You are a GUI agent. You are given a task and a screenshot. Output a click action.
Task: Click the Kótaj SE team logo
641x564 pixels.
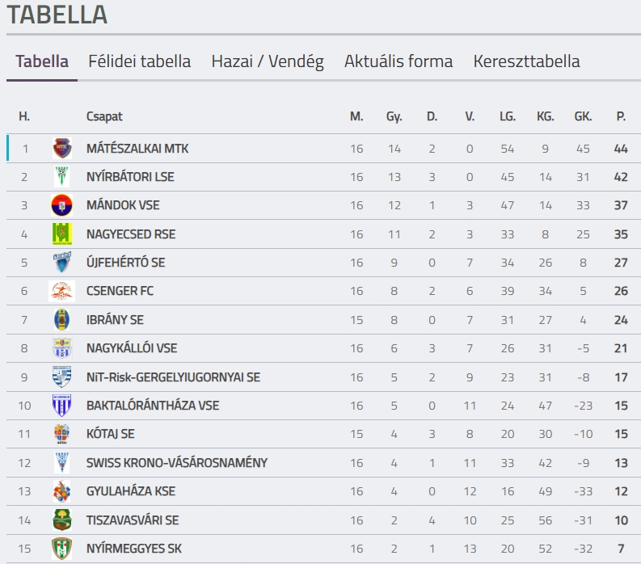(62, 434)
